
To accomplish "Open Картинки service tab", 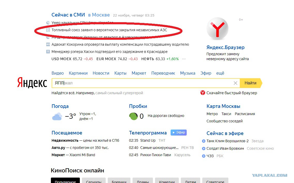I will click(78, 73).
